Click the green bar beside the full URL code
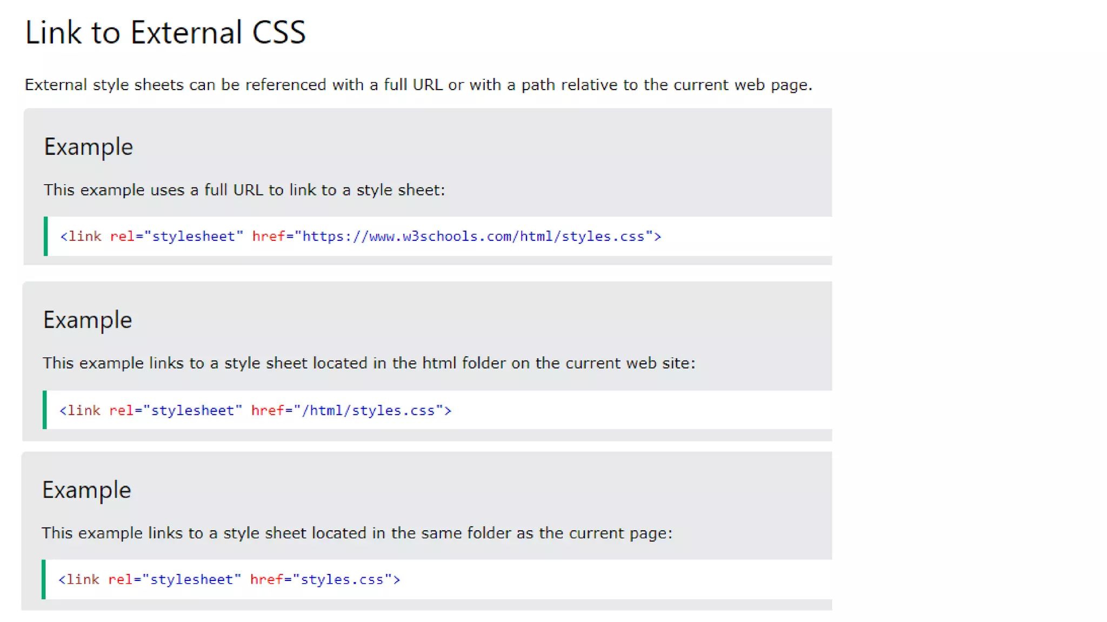1107x622 pixels. (45, 236)
